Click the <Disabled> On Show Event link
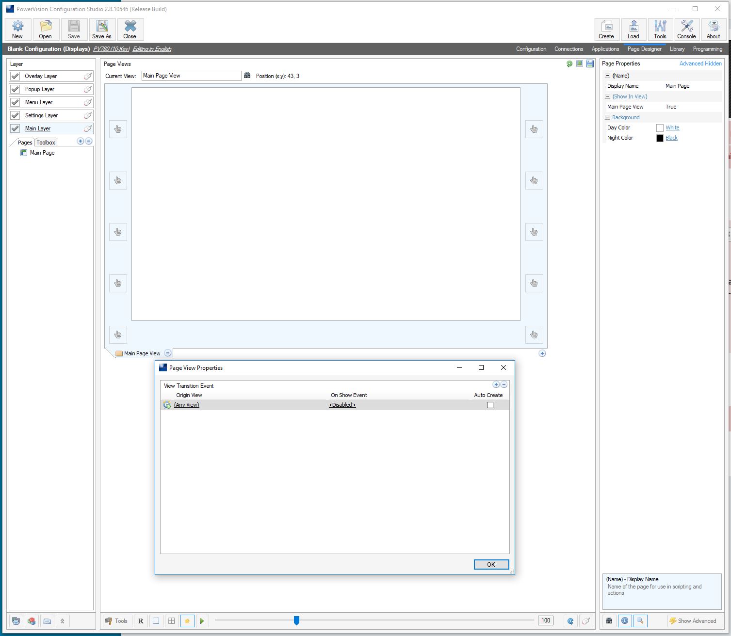This screenshot has width=731, height=636. 342,405
